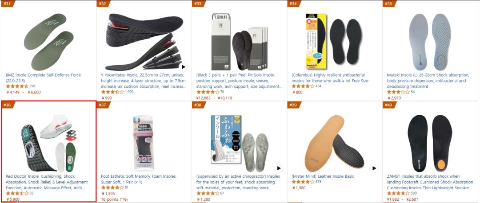Open ZAMST Insoles product title link
The height and width of the screenshot is (203, 480).
(x=429, y=182)
